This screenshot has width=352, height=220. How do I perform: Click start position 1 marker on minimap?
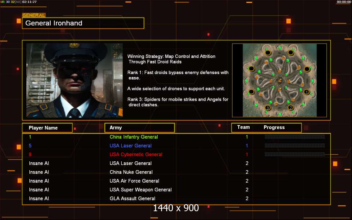pyautogui.click(x=307, y=92)
